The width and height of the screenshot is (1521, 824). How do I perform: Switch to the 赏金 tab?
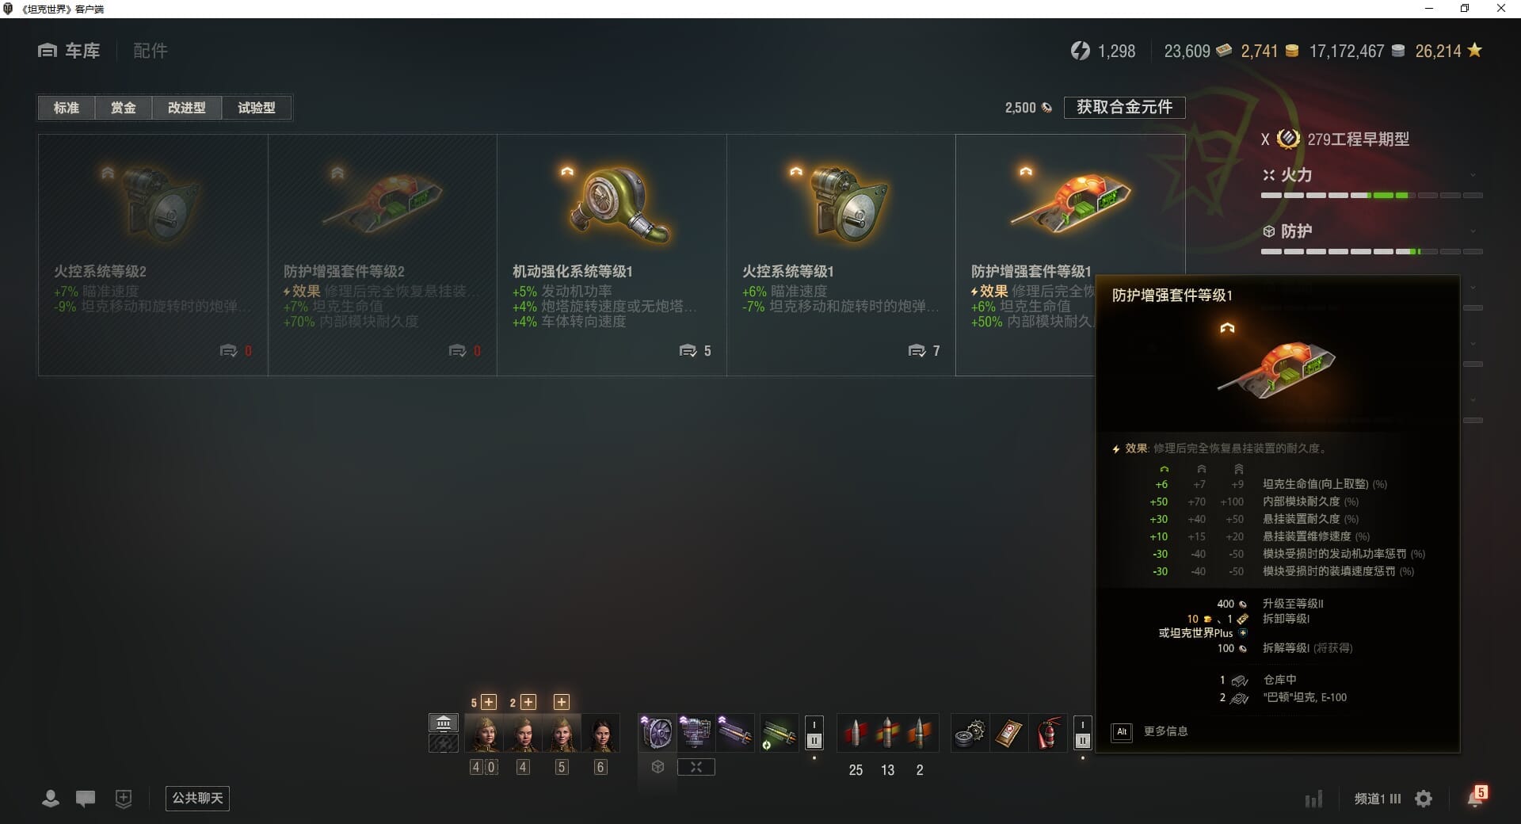[x=123, y=108]
